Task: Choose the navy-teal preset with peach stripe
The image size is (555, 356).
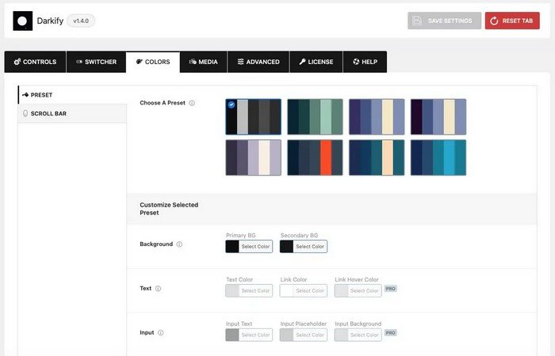Action: pos(377,157)
